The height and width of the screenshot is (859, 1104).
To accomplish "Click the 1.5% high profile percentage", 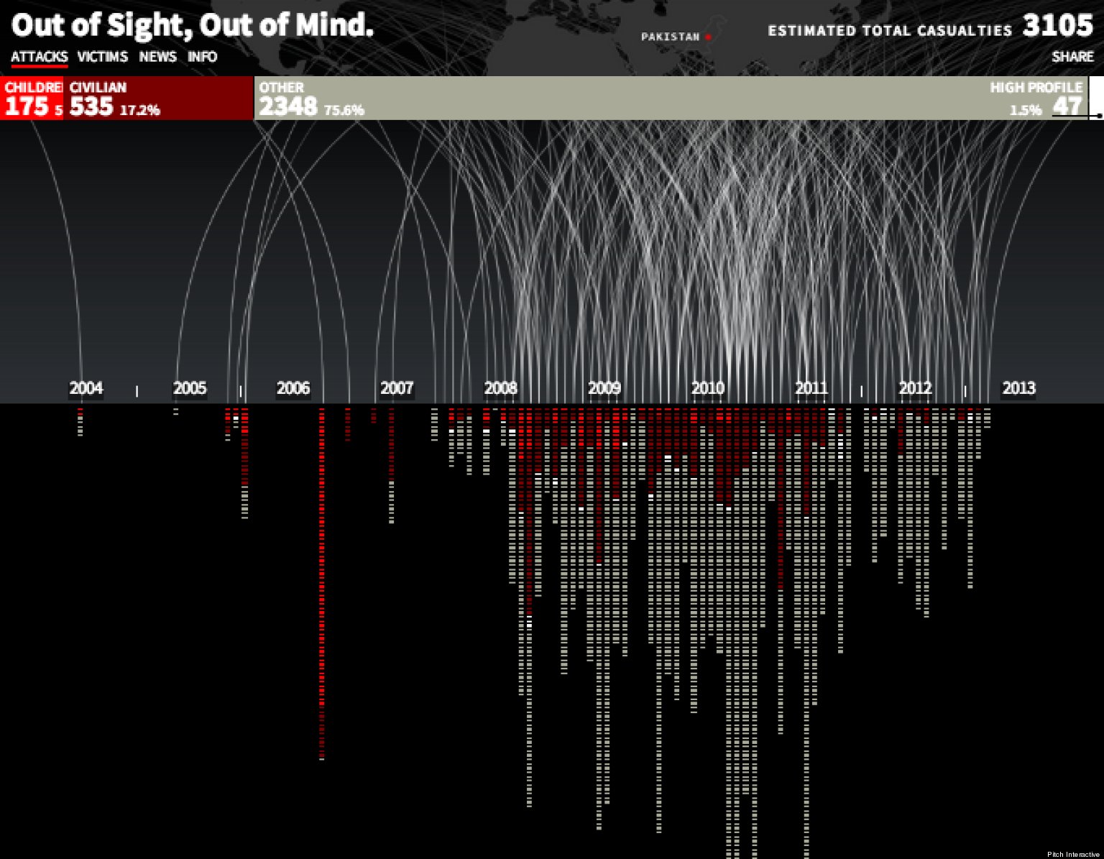I will click(1026, 111).
